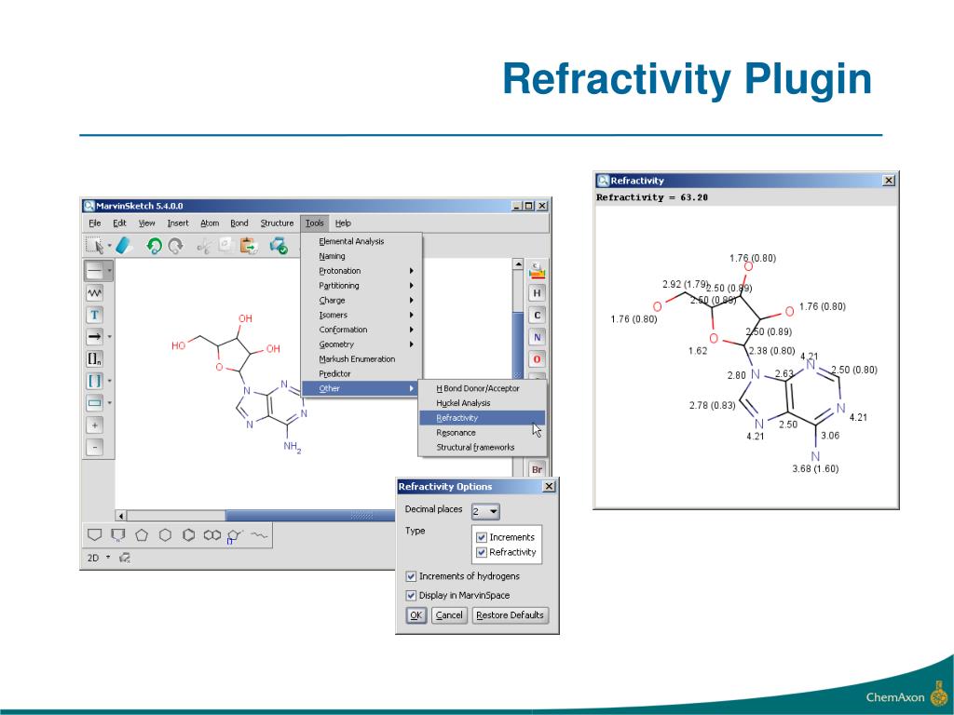Viewport: 954px width, 715px height.
Task: Expand the Protonation submenu
Action: pos(361,271)
